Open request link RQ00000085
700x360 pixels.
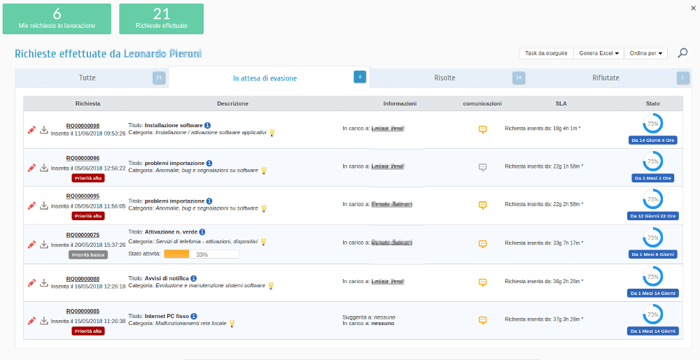pos(83,311)
